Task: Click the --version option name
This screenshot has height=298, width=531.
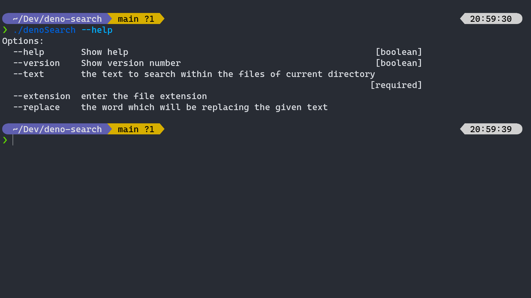Action: 37,63
